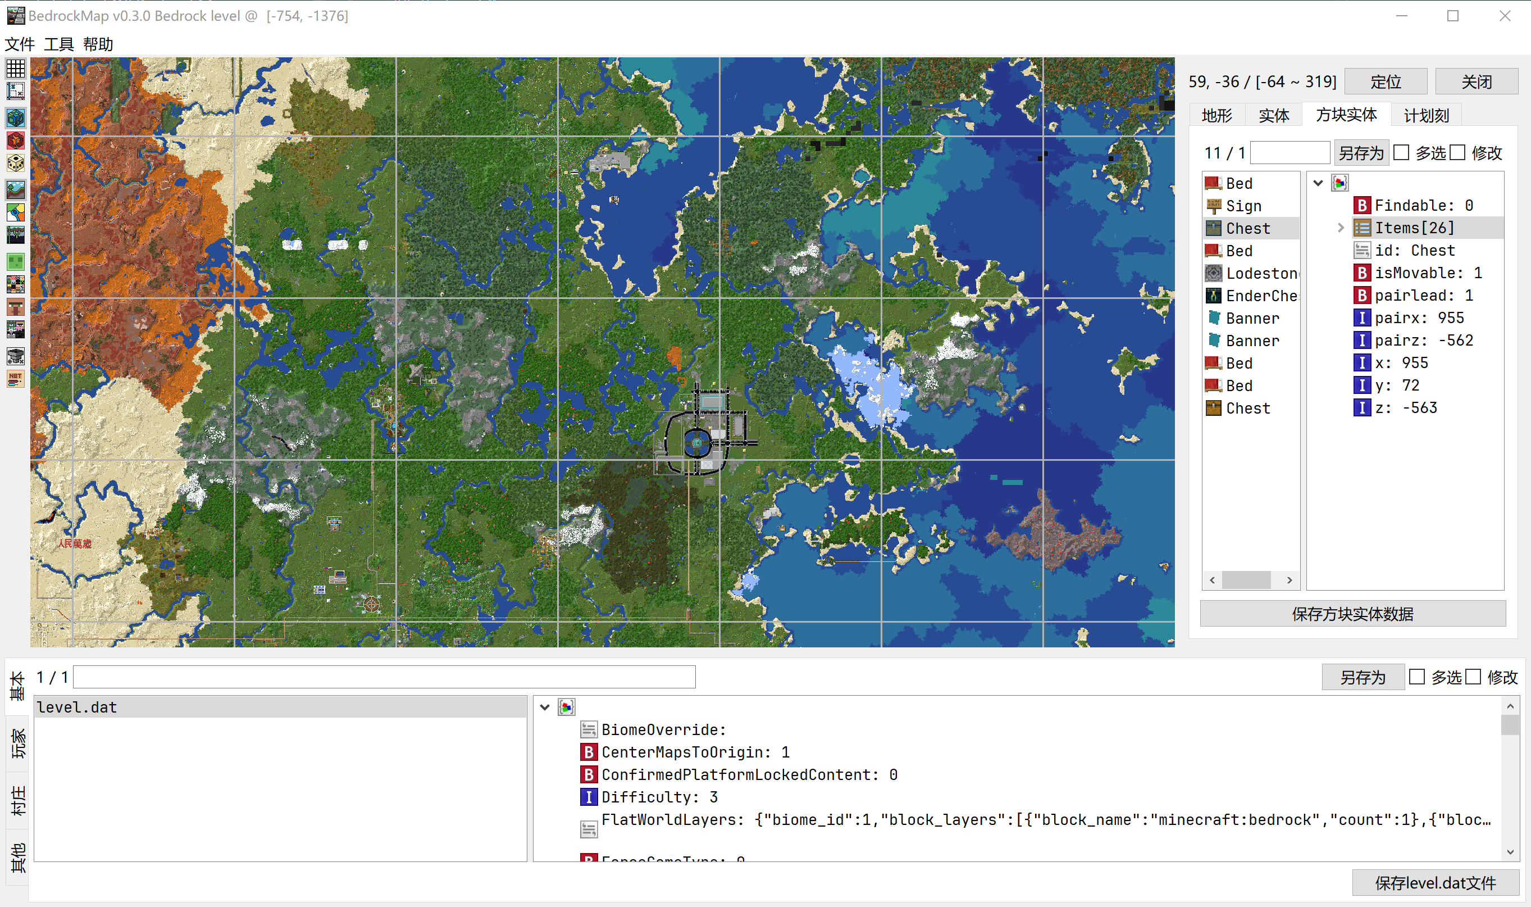
Task: Toggle the slime chunk overlay icon
Action: click(x=15, y=261)
